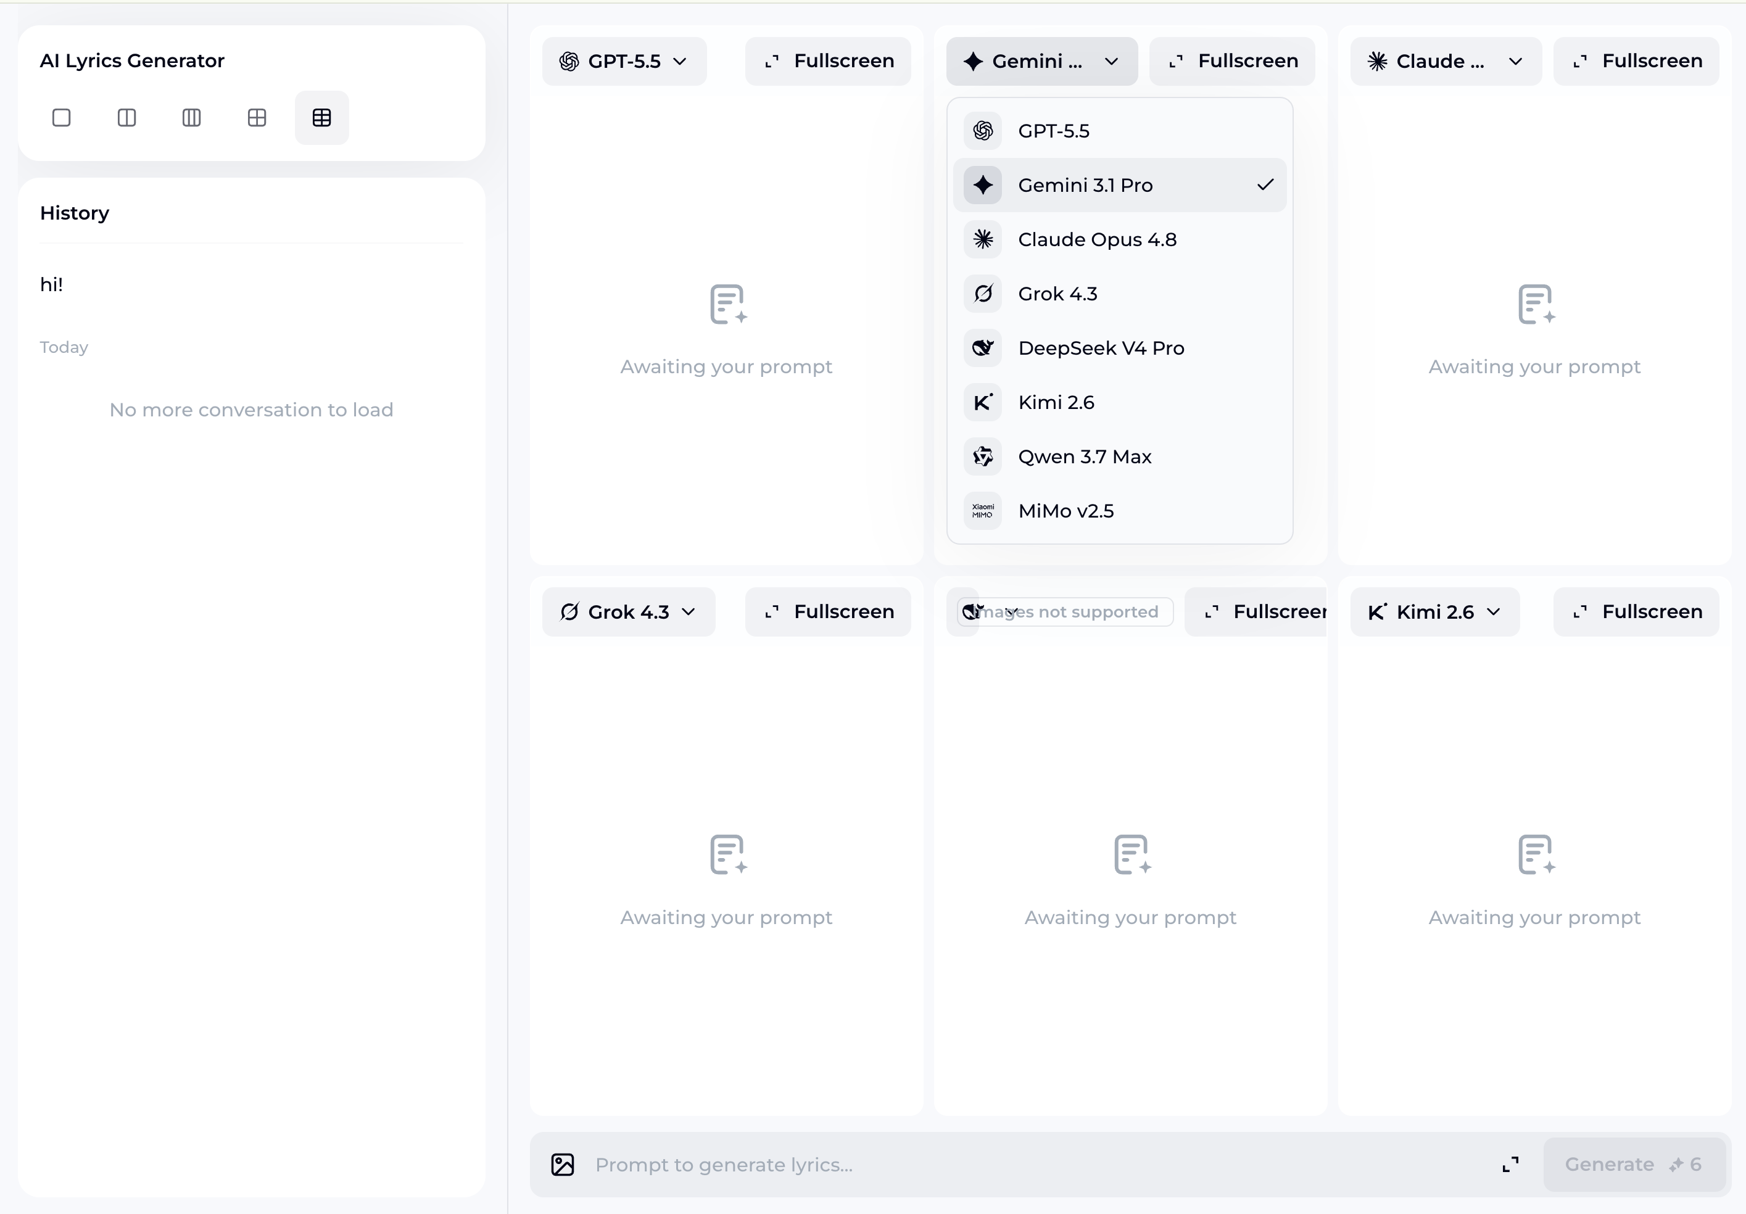
Task: Focus the lyrics prompt input field
Action: pyautogui.click(x=1034, y=1165)
